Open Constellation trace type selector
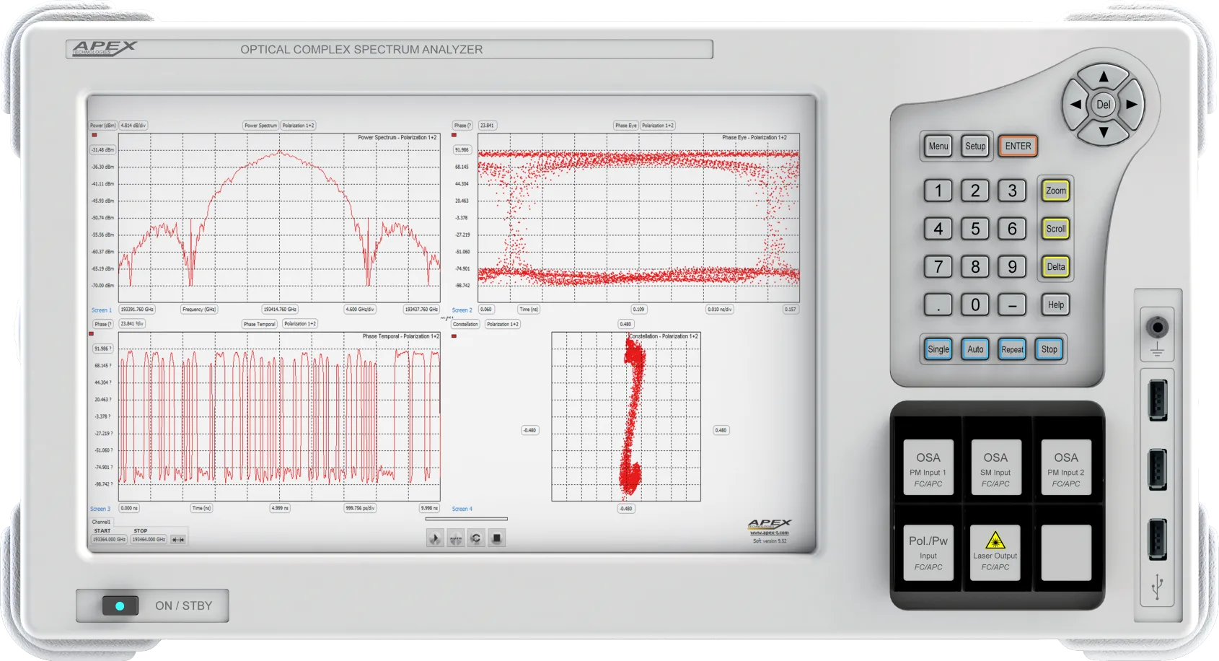1219x661 pixels. pyautogui.click(x=465, y=325)
